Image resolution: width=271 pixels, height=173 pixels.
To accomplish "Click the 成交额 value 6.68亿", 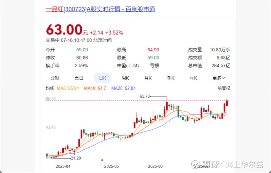I will click(223, 58).
